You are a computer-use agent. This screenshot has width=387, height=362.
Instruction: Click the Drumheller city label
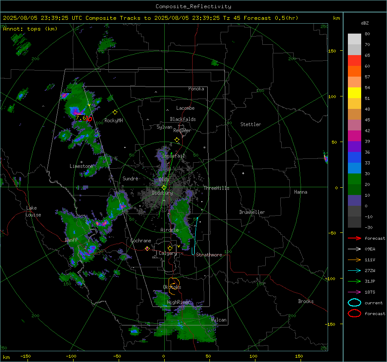point(252,212)
